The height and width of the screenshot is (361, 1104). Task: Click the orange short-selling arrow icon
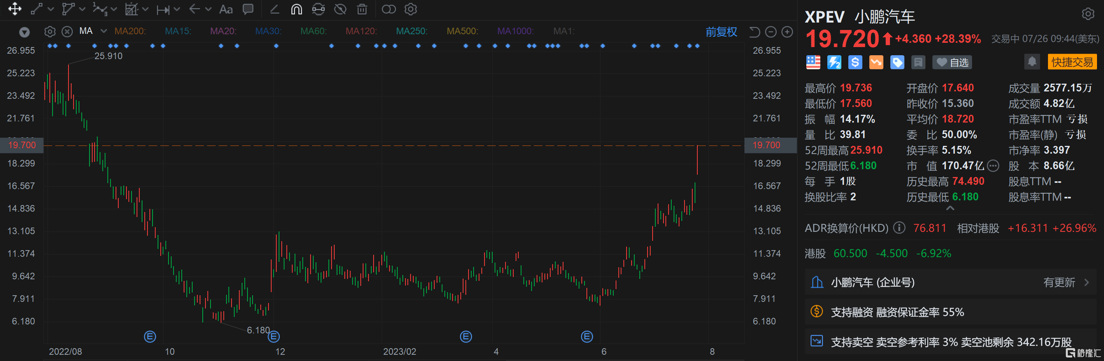876,63
